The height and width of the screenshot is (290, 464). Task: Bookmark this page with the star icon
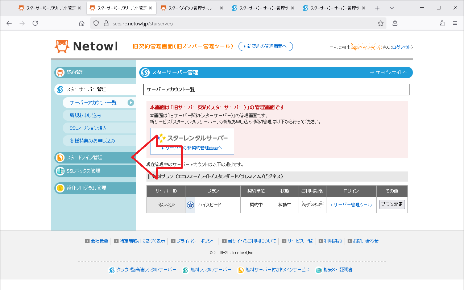coord(380,23)
